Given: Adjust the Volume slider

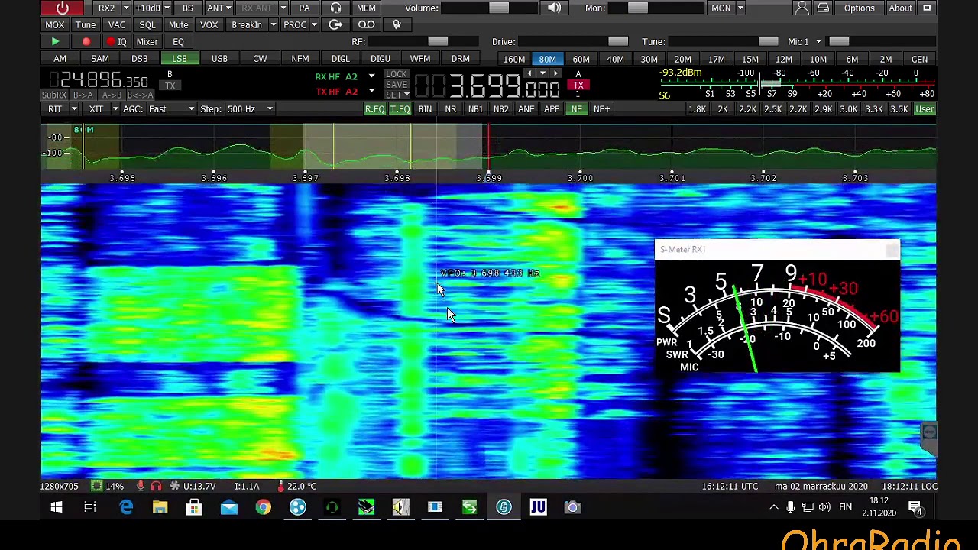Looking at the screenshot, I should pos(490,8).
